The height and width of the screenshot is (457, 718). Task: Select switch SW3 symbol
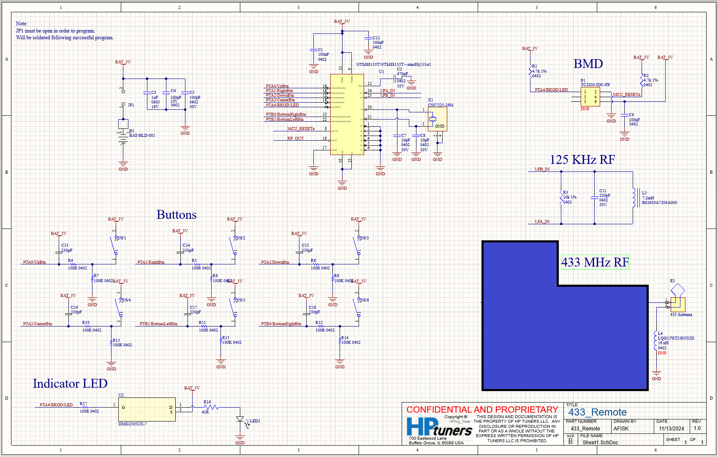(357, 245)
